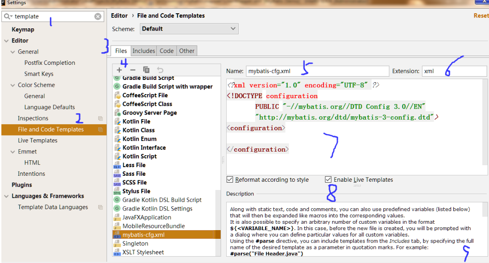The height and width of the screenshot is (263, 489).
Task: Select Live Templates setting
Action: (x=37, y=141)
